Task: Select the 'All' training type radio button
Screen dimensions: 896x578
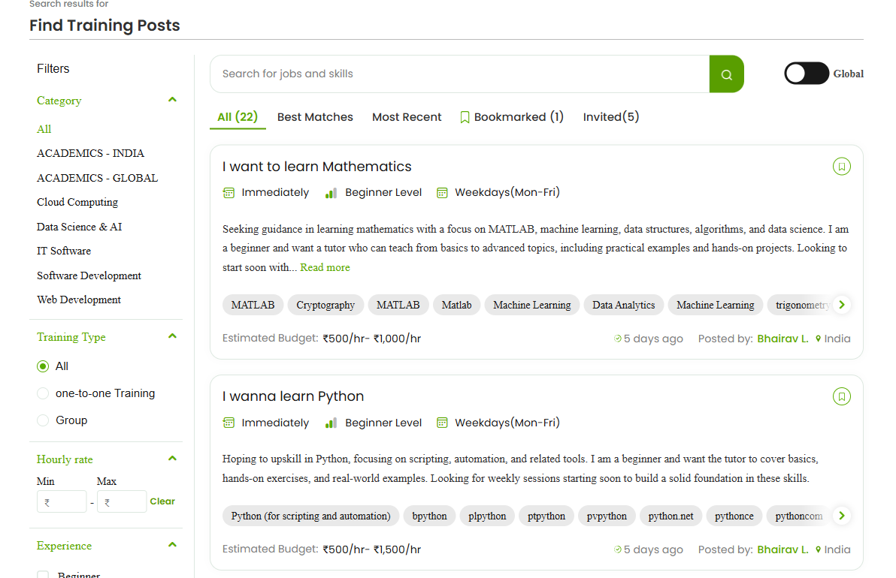Action: (x=43, y=366)
